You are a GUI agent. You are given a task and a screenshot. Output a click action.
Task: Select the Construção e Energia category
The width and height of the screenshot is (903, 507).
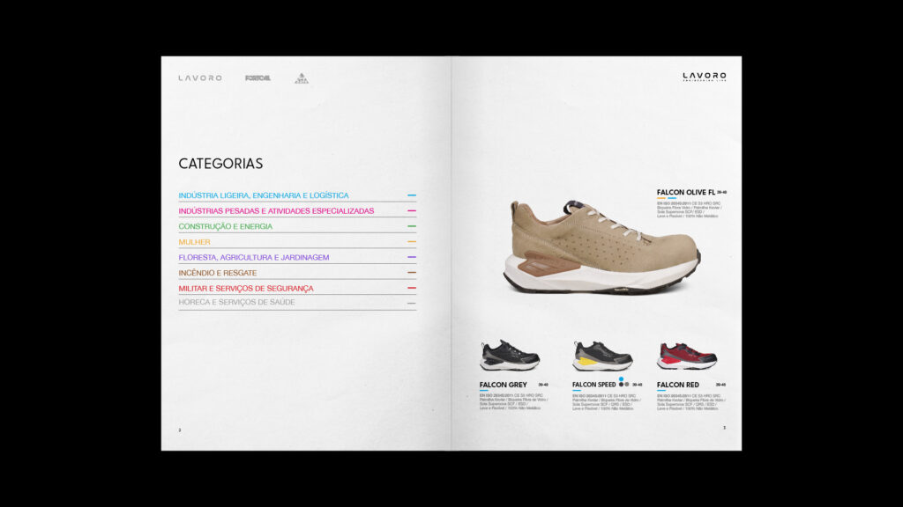(225, 226)
